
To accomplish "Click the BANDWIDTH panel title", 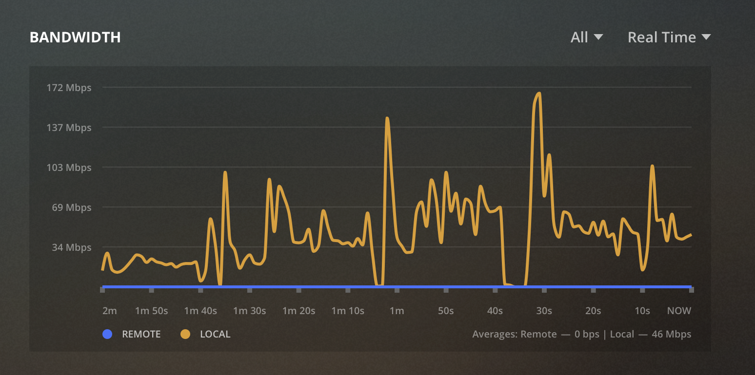I will coord(76,37).
